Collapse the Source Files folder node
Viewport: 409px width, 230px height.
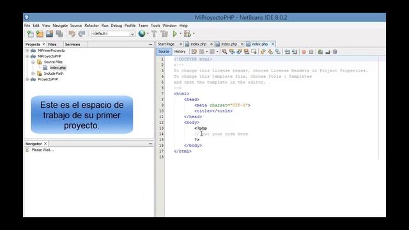click(33, 62)
